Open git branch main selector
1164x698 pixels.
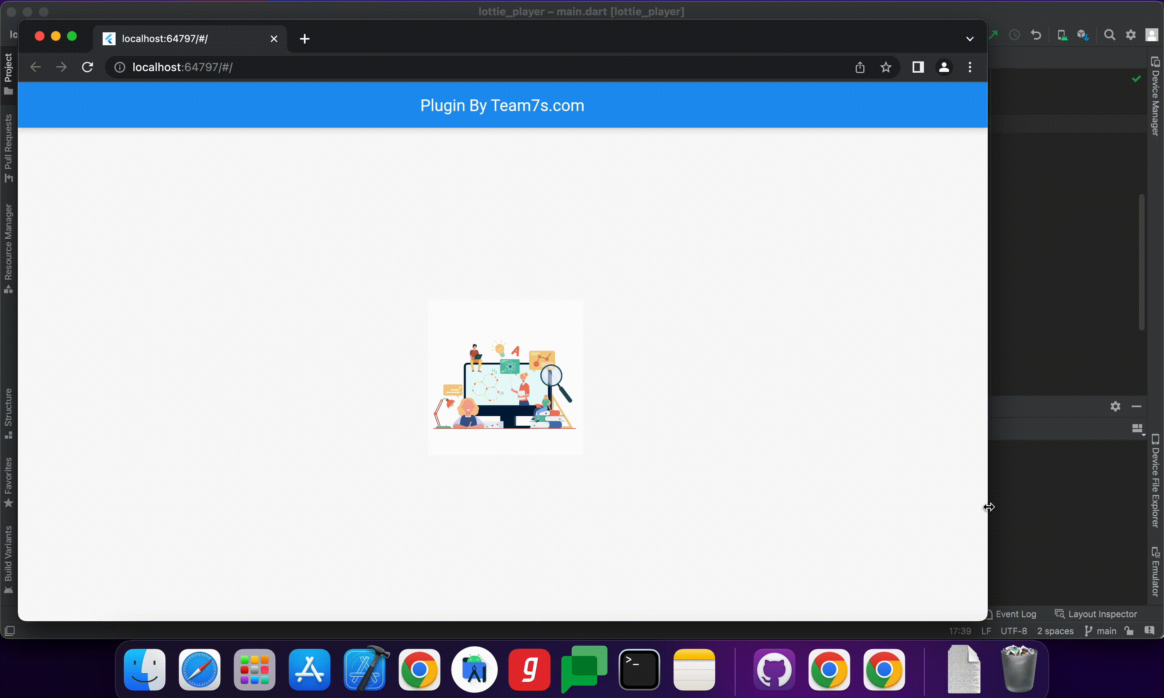(1101, 631)
